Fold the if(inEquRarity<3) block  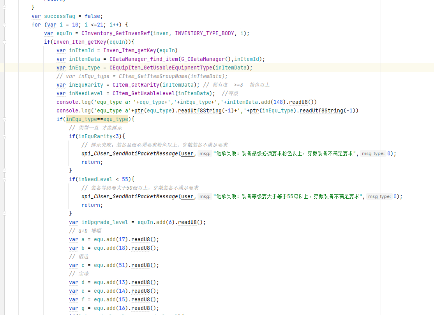[4, 136]
